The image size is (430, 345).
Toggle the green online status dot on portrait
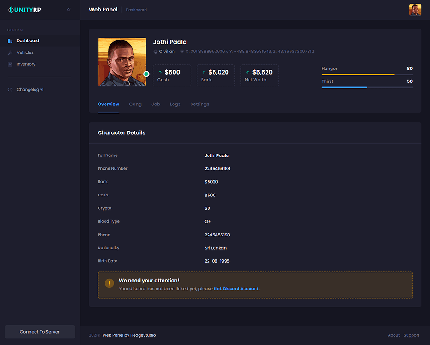coord(146,73)
